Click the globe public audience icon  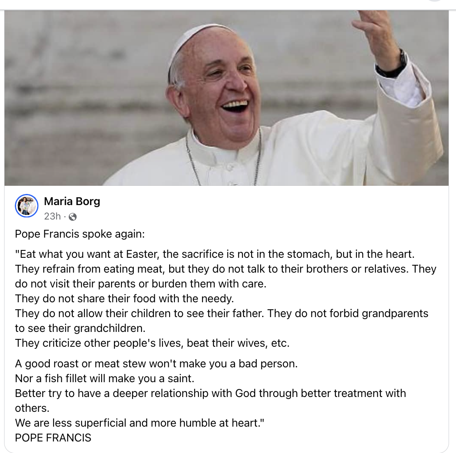[x=72, y=217]
